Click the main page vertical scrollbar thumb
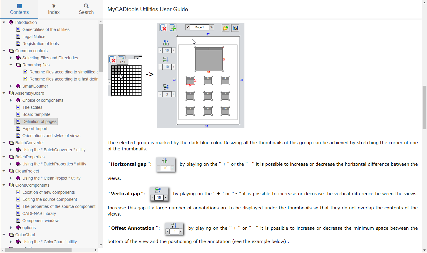The width and height of the screenshot is (427, 253). (424, 107)
